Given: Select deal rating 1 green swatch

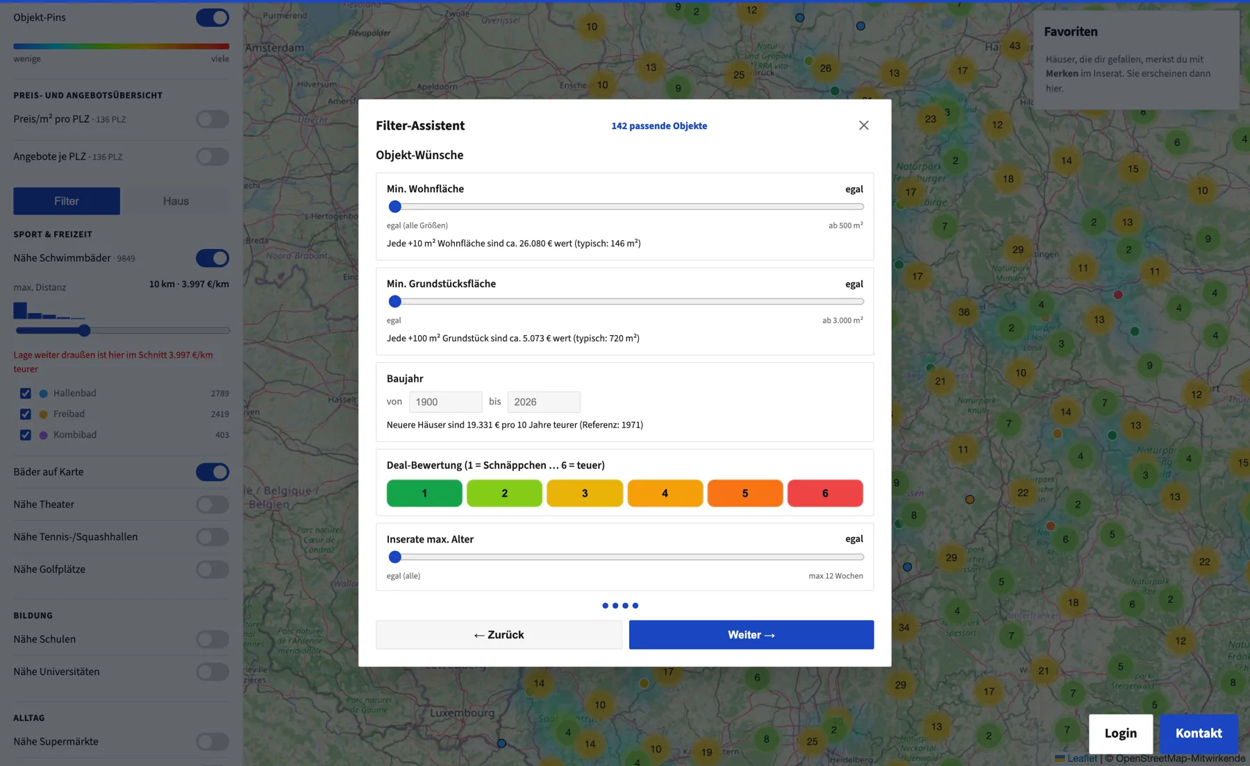Looking at the screenshot, I should [424, 493].
